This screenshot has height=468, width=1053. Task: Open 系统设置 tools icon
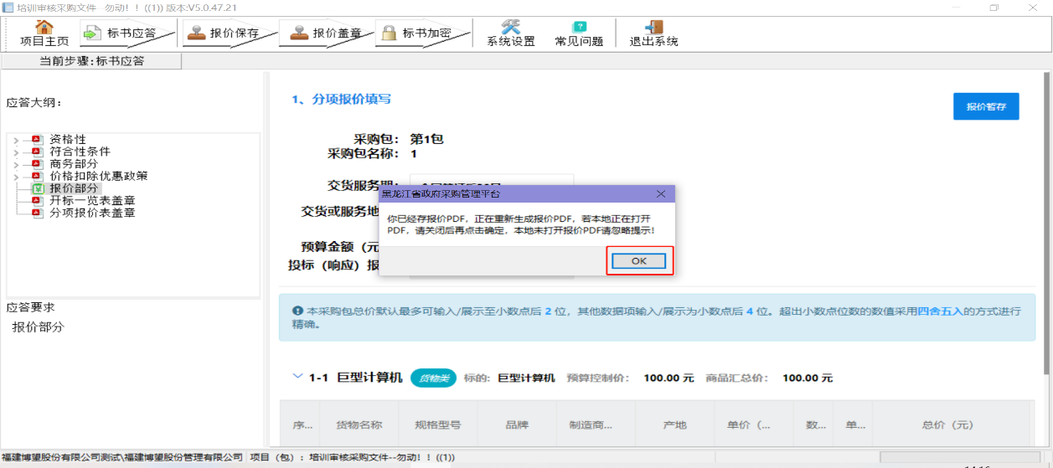(x=510, y=27)
